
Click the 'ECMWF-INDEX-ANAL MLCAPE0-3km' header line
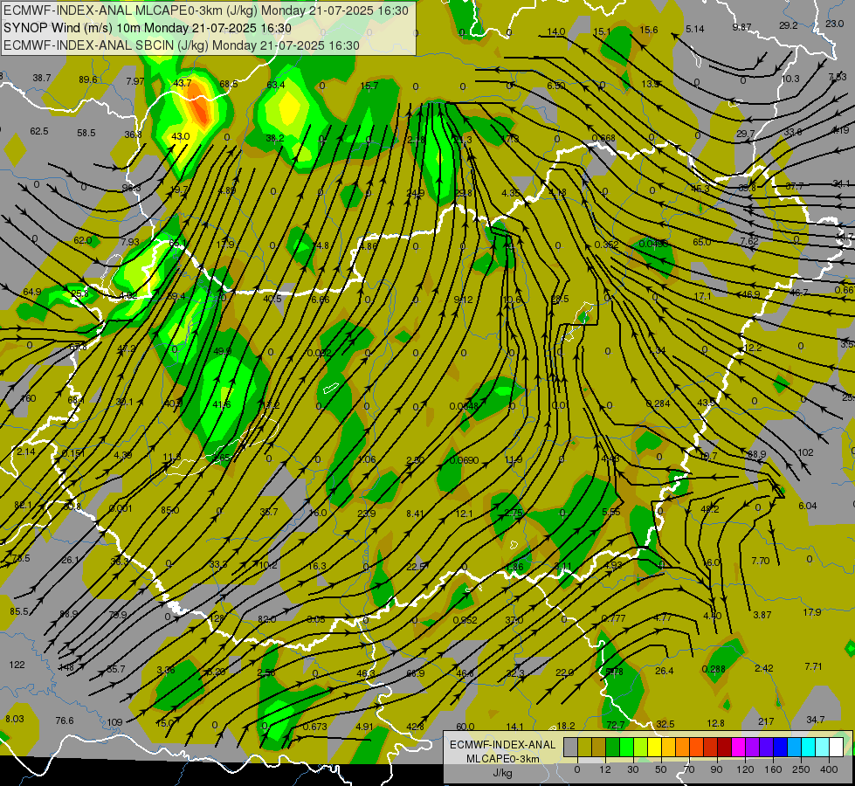[x=205, y=10]
